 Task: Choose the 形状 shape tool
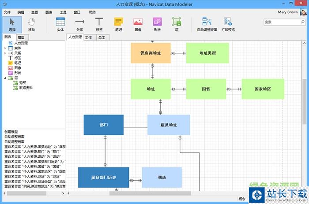(x=157, y=25)
